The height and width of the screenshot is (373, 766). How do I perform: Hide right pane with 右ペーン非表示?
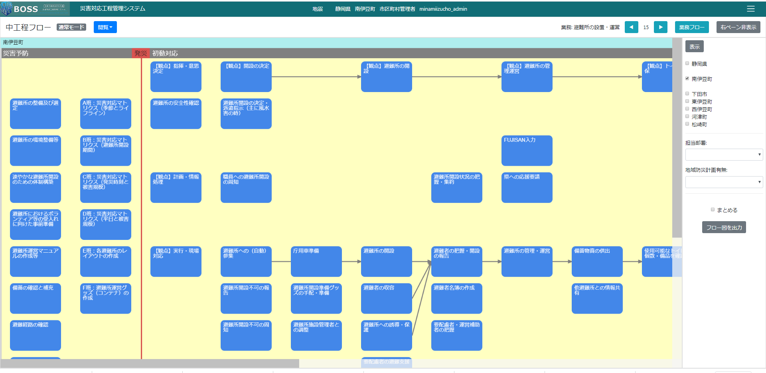tap(738, 27)
